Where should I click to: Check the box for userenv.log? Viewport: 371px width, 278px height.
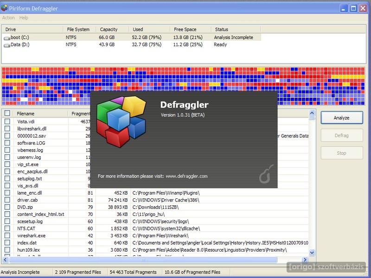pos(7,157)
